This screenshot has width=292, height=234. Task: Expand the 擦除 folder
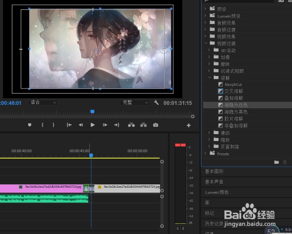point(209,64)
